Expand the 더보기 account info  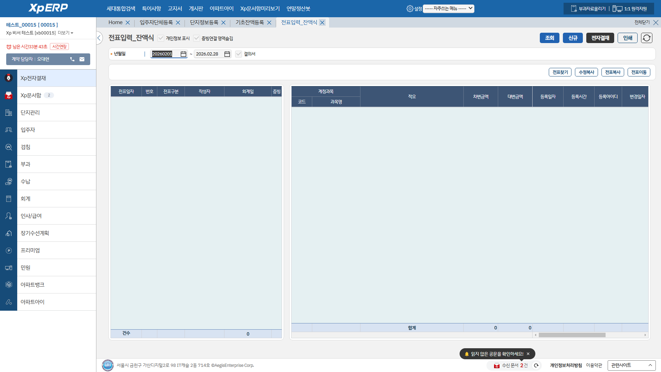[x=65, y=33]
